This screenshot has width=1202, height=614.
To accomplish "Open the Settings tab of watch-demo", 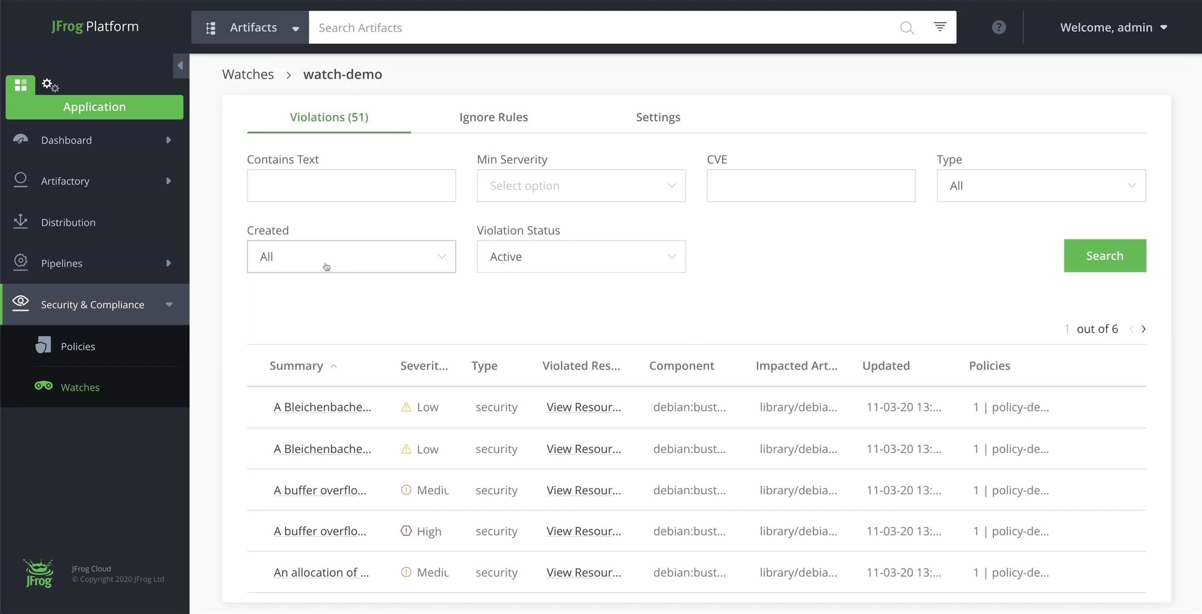I will 658,117.
